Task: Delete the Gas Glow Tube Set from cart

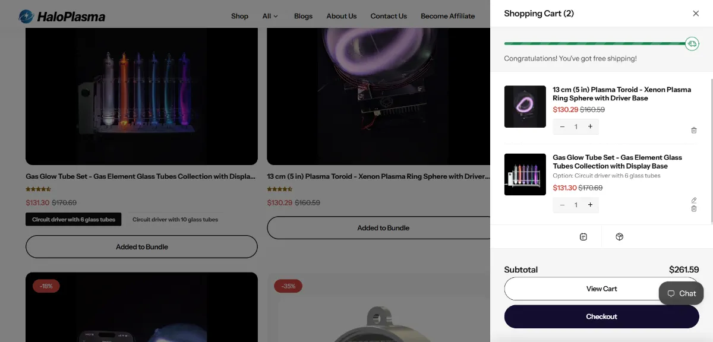Action: tap(694, 209)
